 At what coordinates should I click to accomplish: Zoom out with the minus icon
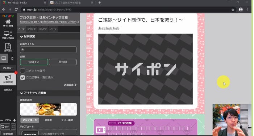pos(2,120)
